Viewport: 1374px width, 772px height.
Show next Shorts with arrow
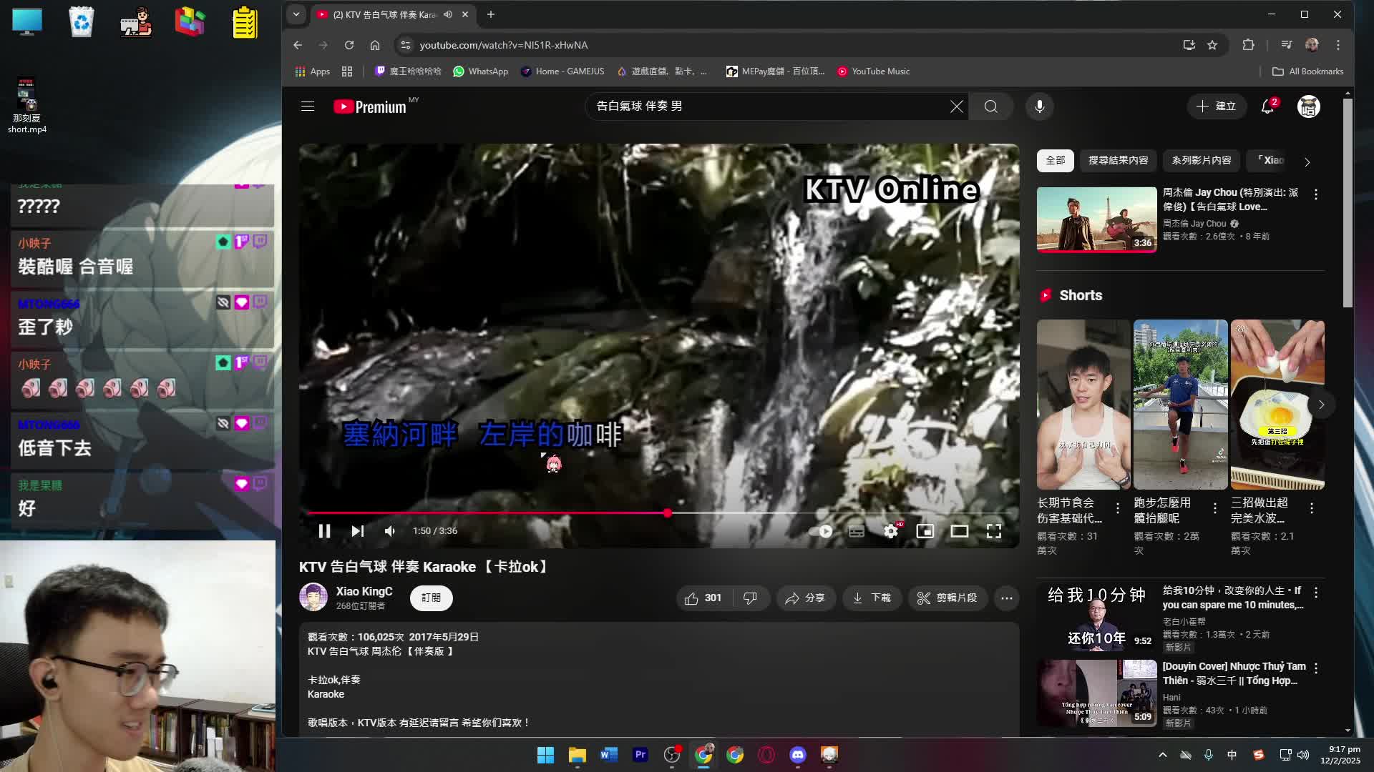(1322, 405)
